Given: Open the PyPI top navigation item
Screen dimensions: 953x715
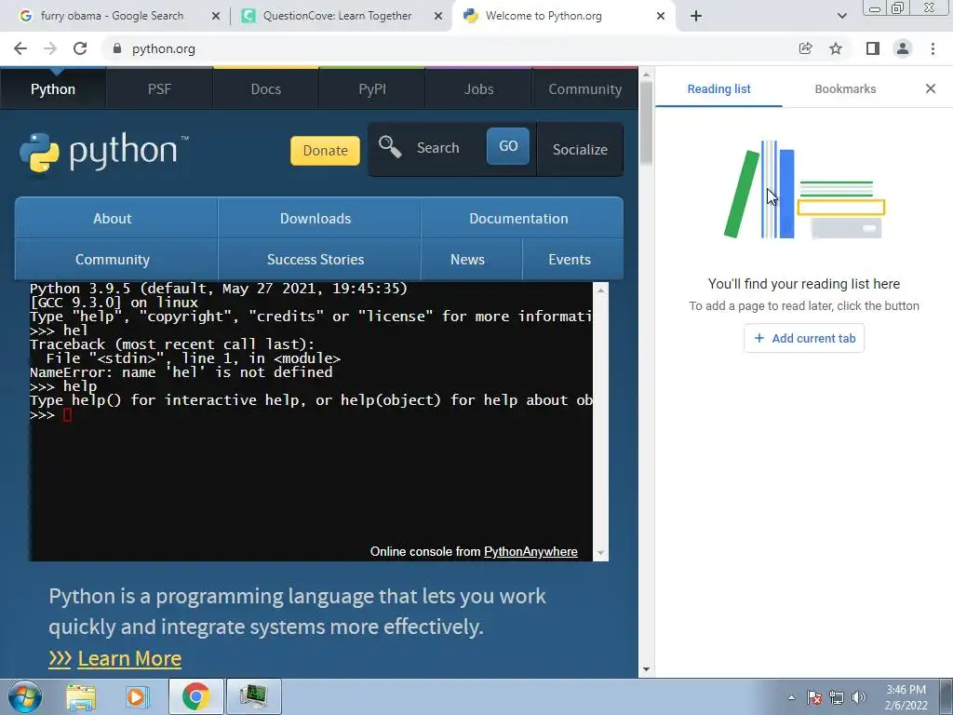Looking at the screenshot, I should pyautogui.click(x=372, y=88).
